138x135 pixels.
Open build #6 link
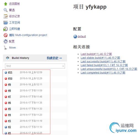[9, 103]
